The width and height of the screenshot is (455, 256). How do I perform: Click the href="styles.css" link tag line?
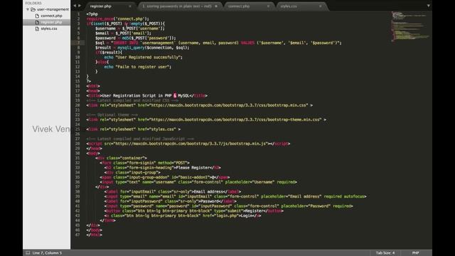pyautogui.click(x=134, y=129)
